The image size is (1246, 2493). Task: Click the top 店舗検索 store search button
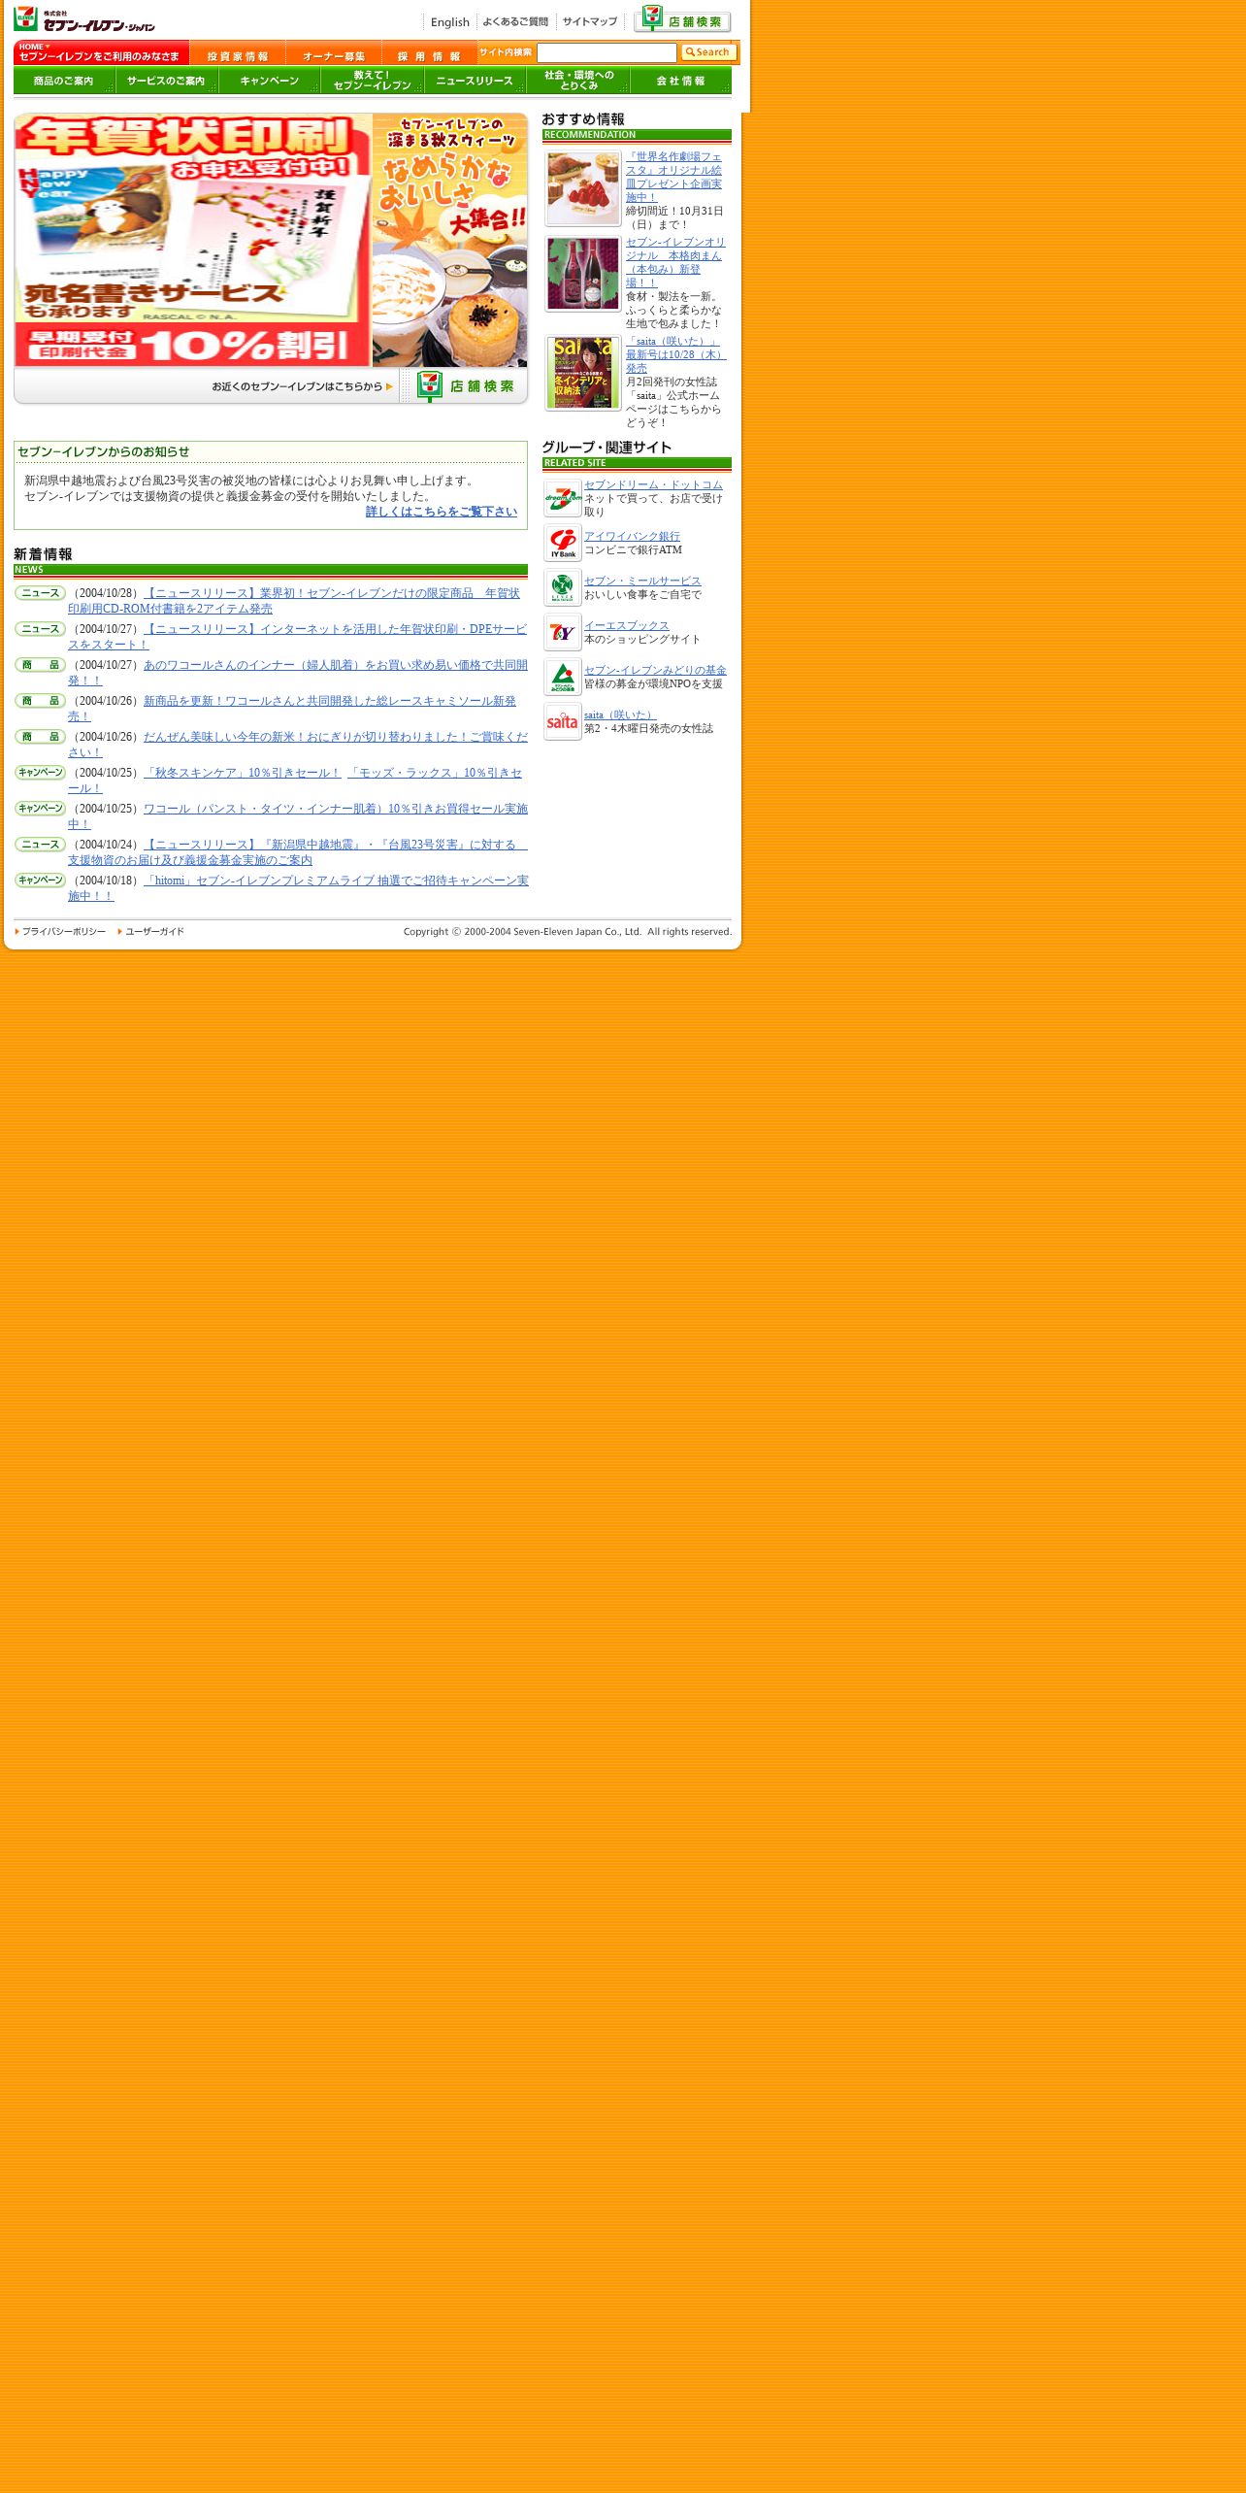pyautogui.click(x=682, y=19)
